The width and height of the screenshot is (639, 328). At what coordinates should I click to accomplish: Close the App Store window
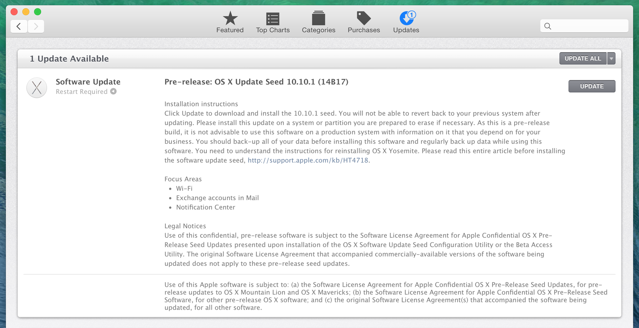pos(14,12)
